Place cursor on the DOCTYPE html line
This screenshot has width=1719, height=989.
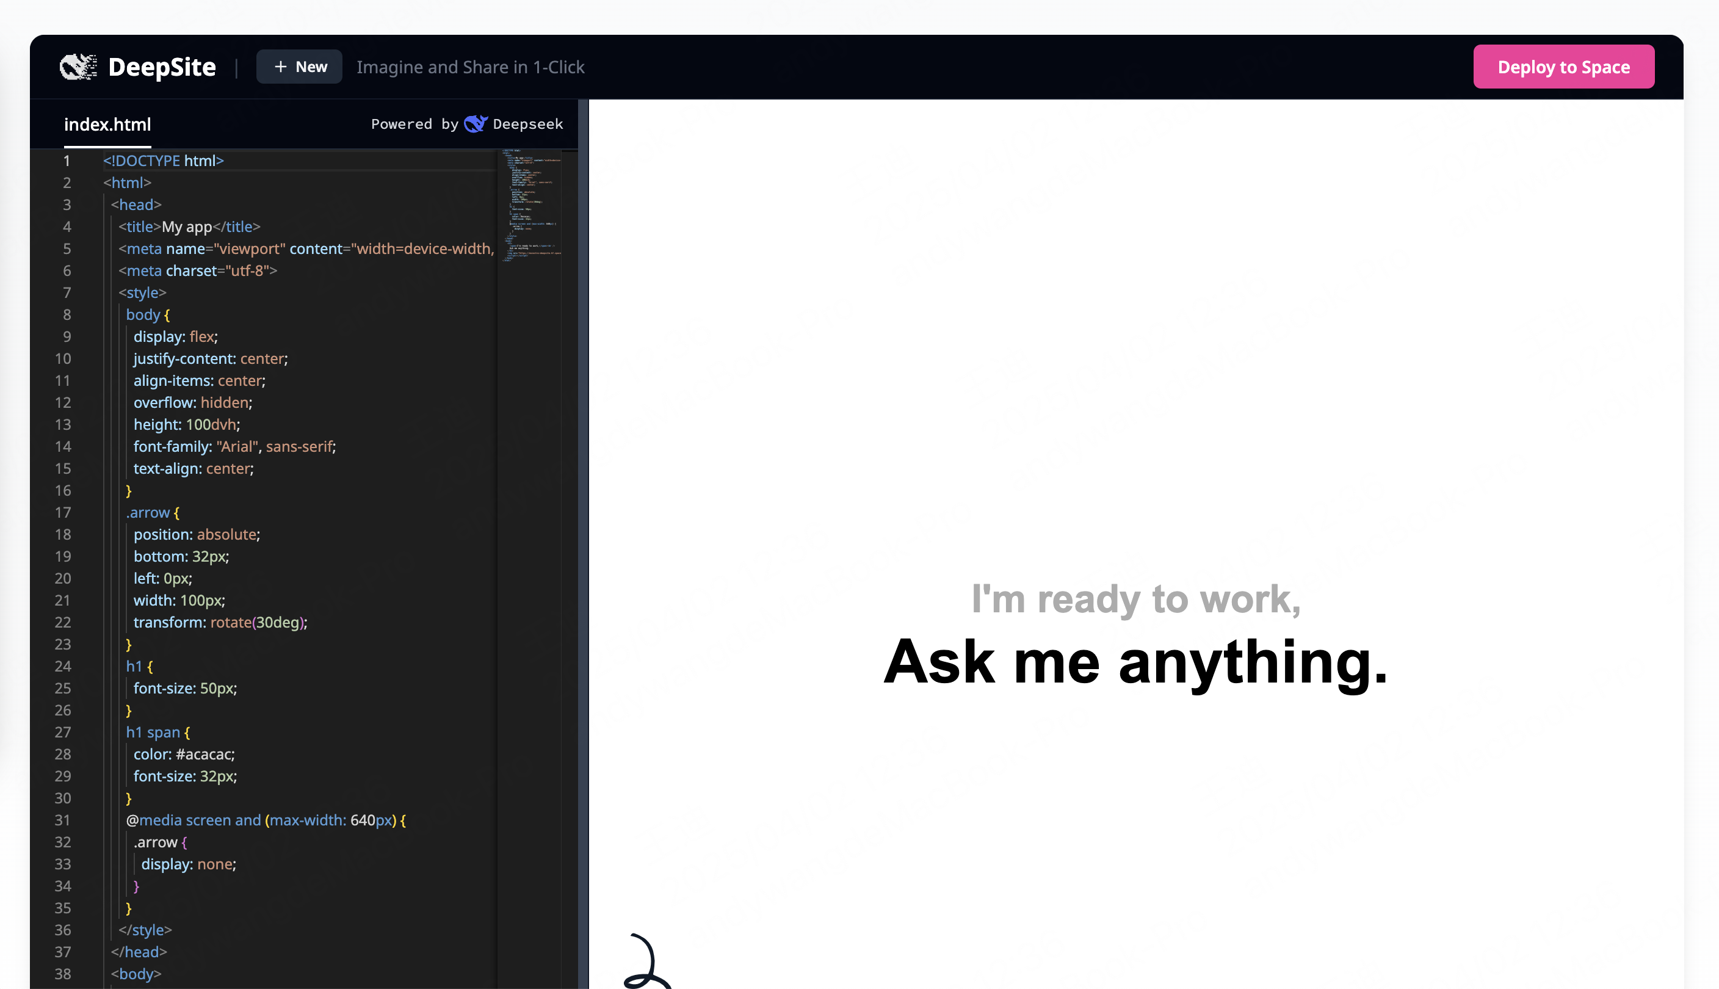(x=163, y=161)
